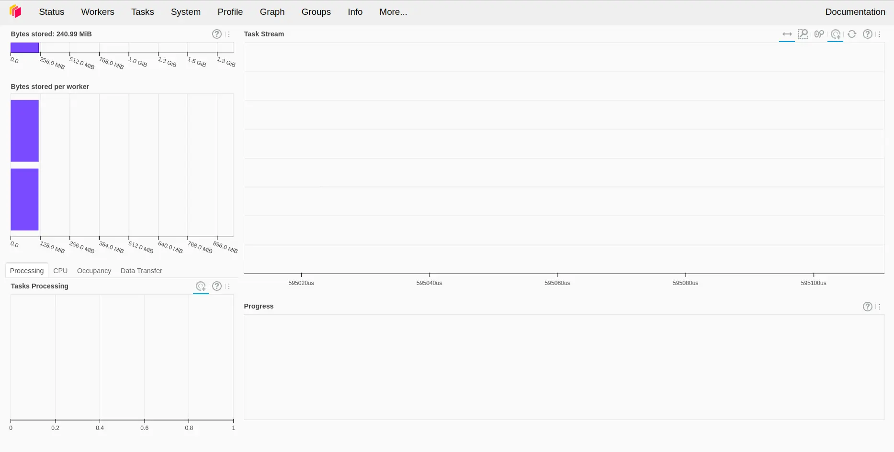Click the 'Progress' title
The image size is (894, 452).
tap(259, 306)
